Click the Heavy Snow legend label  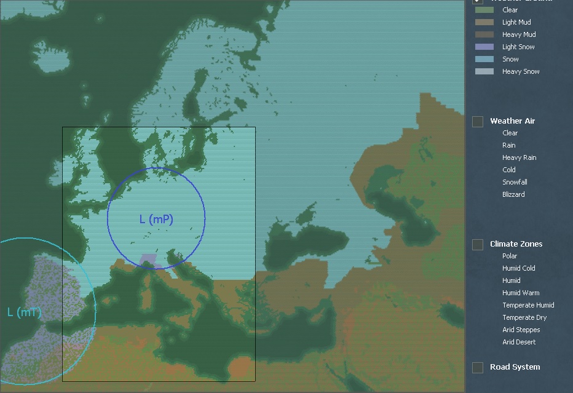click(x=521, y=71)
